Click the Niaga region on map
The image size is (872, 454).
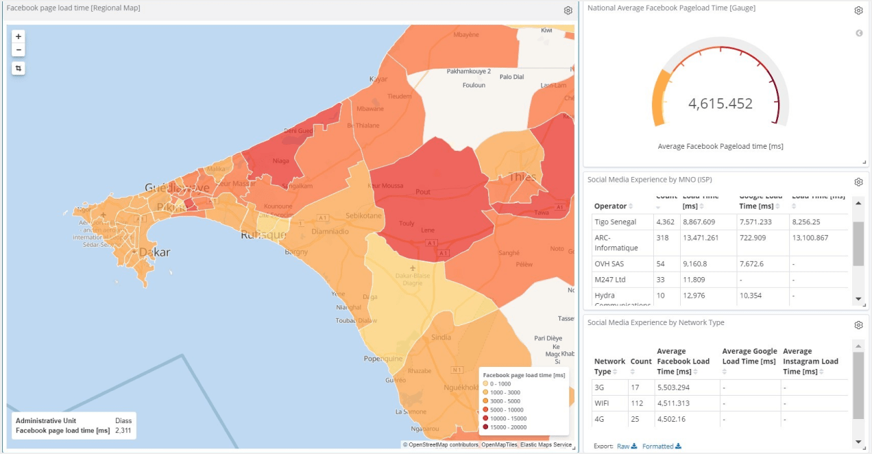pos(280,162)
